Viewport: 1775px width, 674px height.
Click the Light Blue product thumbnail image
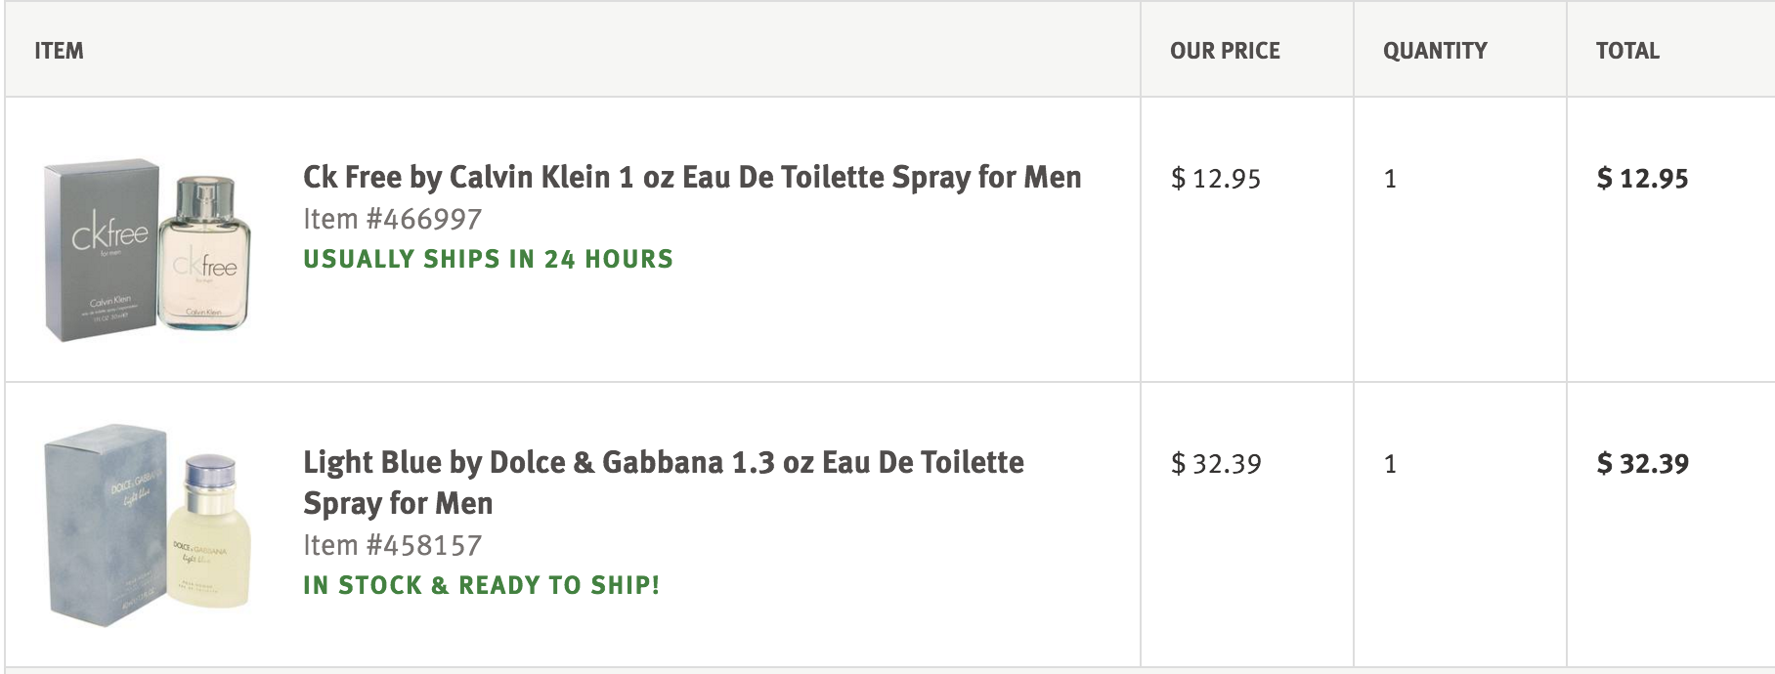coord(148,526)
